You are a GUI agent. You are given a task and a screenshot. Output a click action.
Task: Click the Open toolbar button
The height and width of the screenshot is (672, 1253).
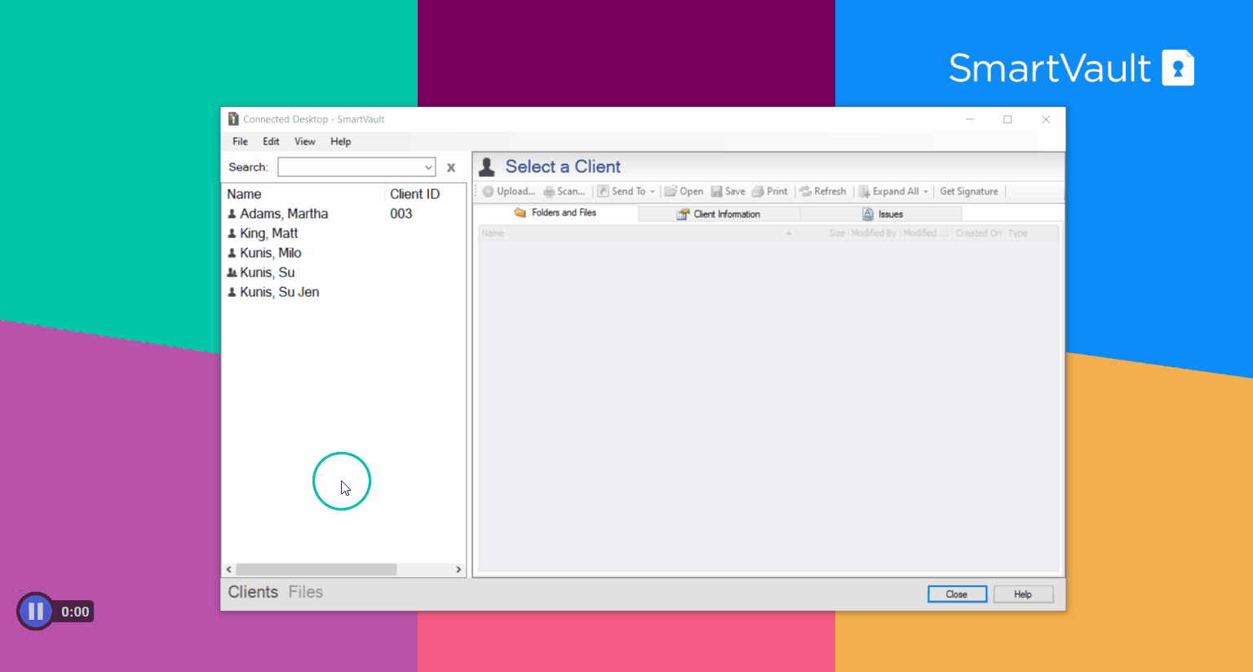(684, 192)
